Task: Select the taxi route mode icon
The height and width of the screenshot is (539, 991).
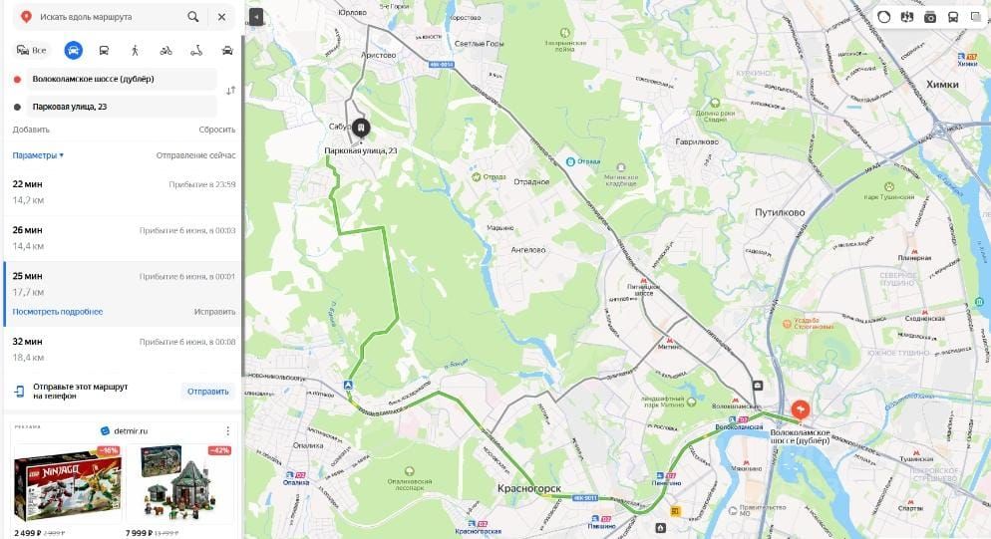Action: tap(227, 51)
